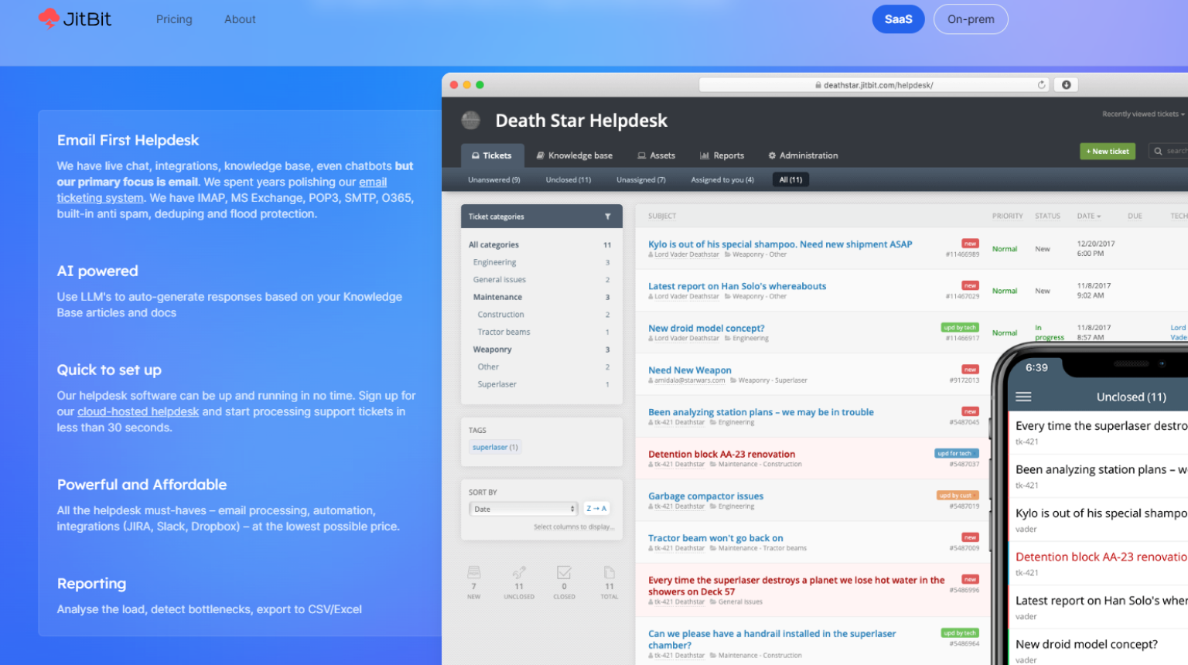Viewport: 1188px width, 665px height.
Task: Click the browser reload icon
Action: point(1041,85)
